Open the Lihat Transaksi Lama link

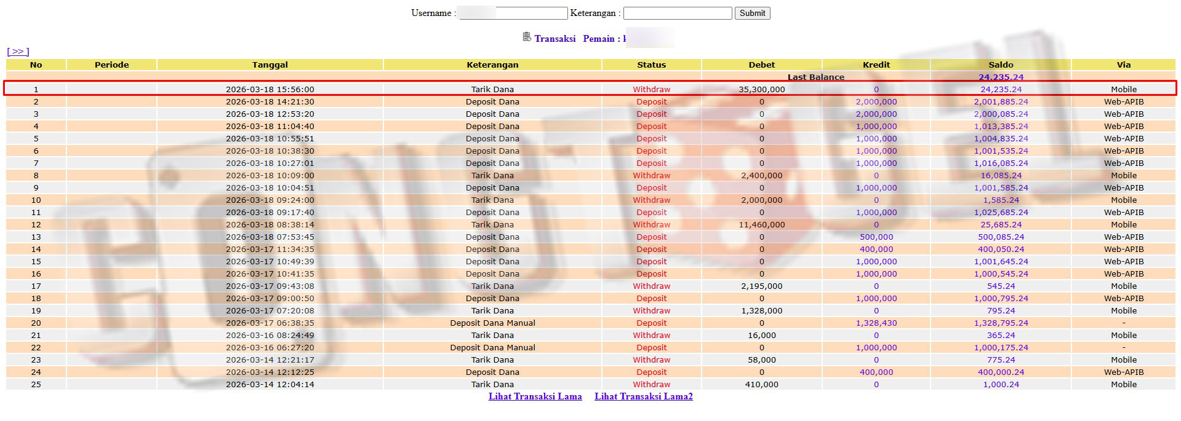tap(535, 396)
